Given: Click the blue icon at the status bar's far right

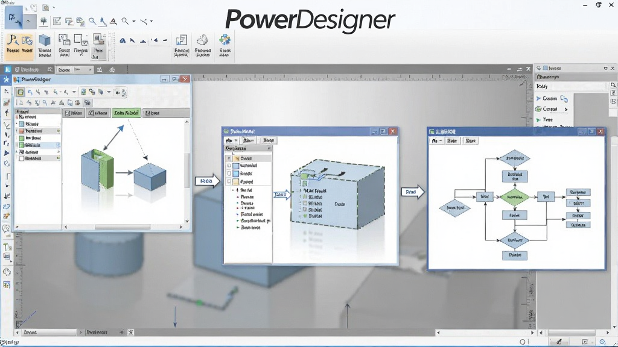Looking at the screenshot, I should pyautogui.click(x=603, y=342).
